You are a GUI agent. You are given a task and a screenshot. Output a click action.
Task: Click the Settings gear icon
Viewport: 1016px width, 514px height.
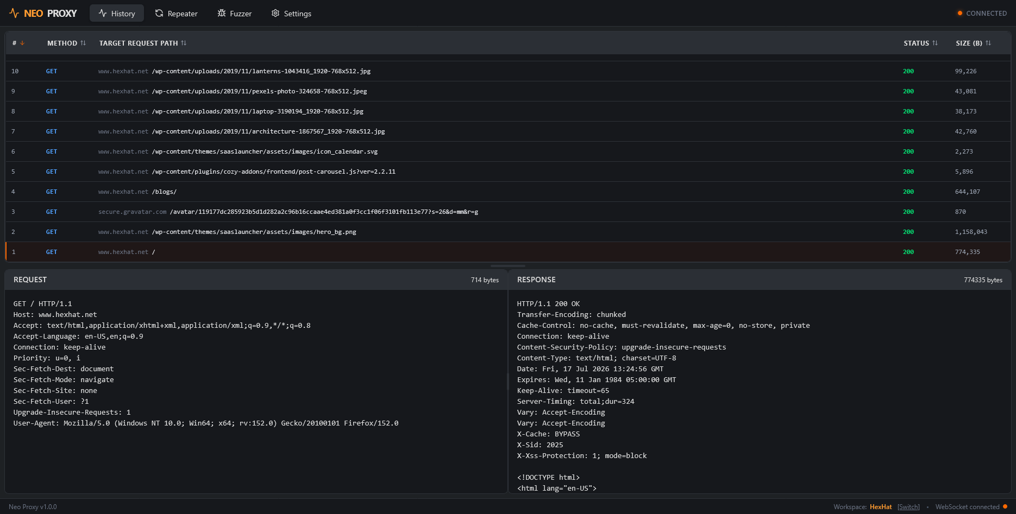click(x=275, y=13)
